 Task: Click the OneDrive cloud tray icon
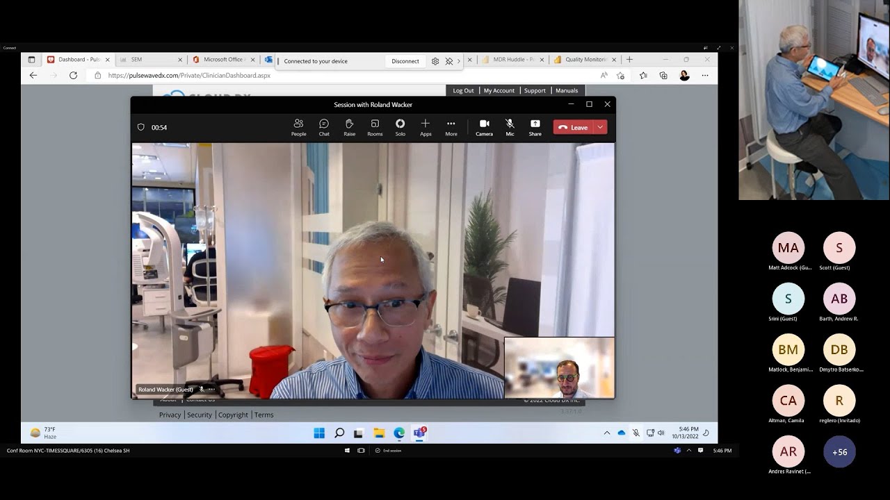pyautogui.click(x=622, y=433)
